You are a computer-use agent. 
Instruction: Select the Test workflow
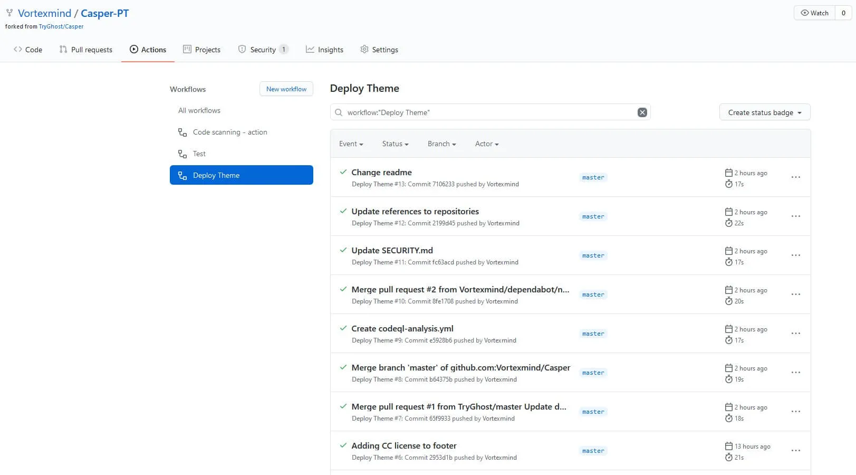tap(241, 154)
